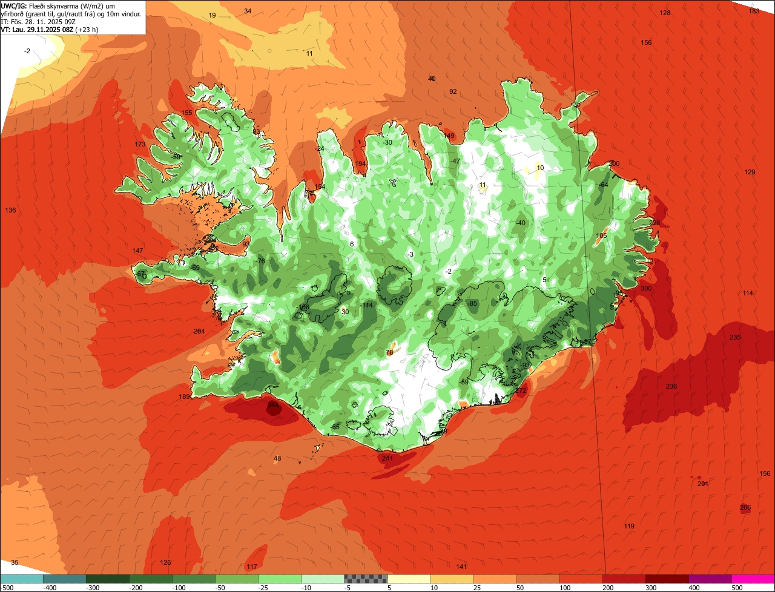Image resolution: width=775 pixels, height=592 pixels.
Task: Click the flux value 147
Action: click(137, 251)
